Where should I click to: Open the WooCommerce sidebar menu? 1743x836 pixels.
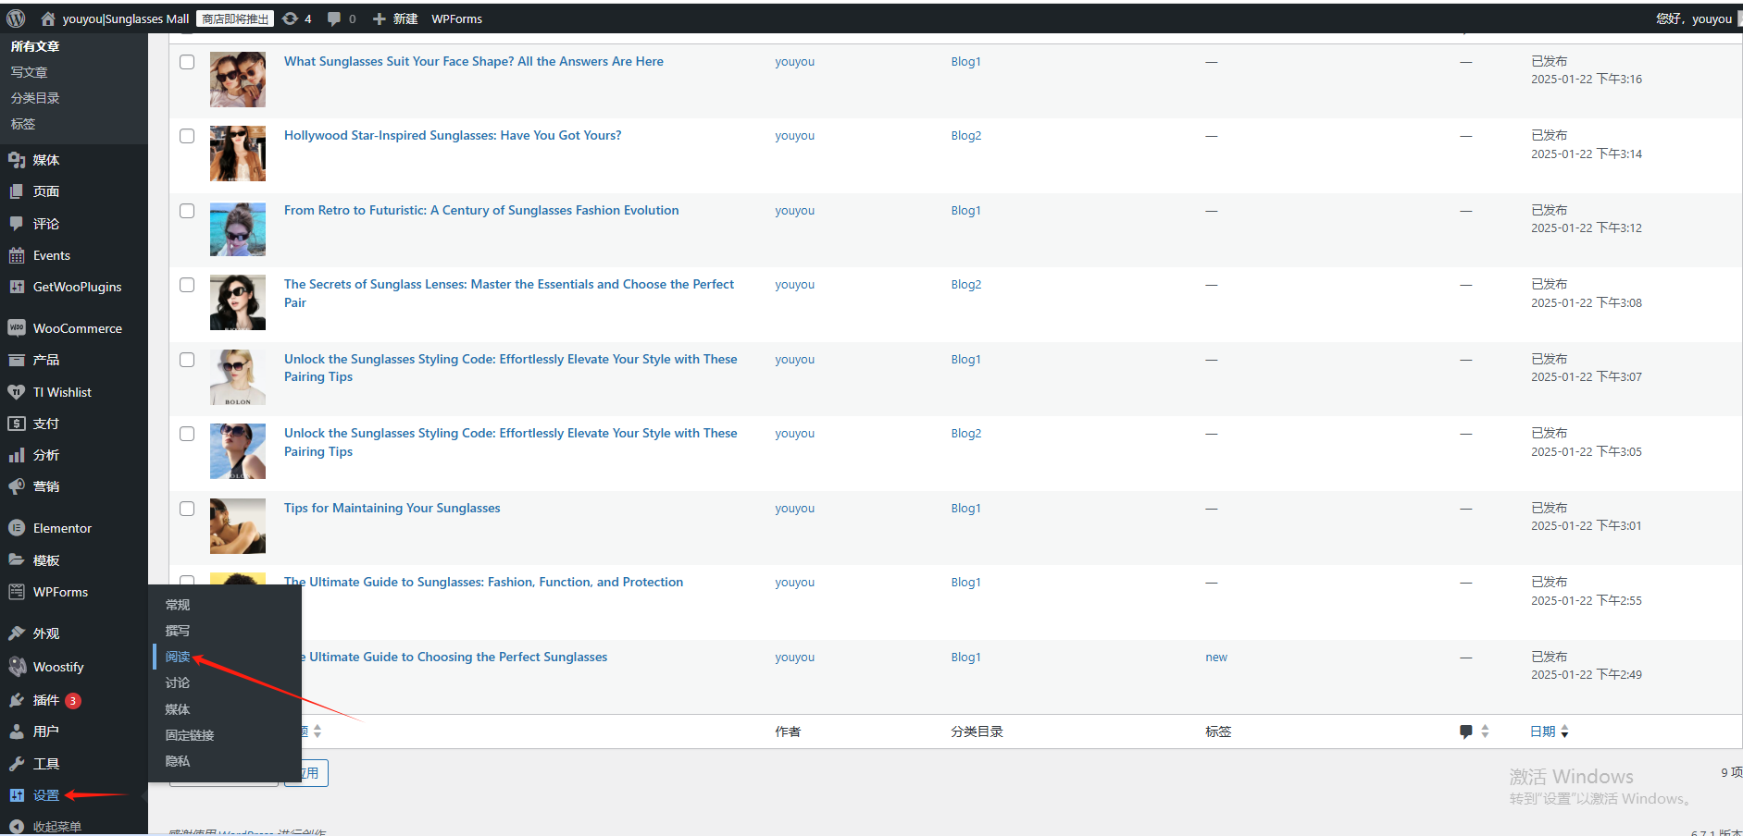click(77, 328)
